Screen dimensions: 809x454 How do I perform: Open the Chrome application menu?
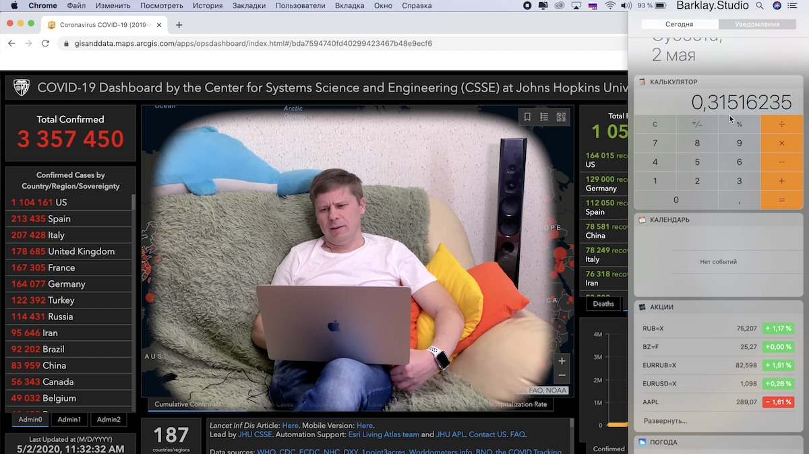(x=42, y=5)
